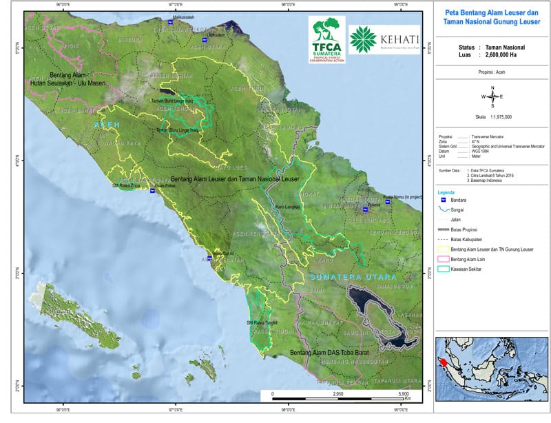Click the compass rose north arrow

492,97
